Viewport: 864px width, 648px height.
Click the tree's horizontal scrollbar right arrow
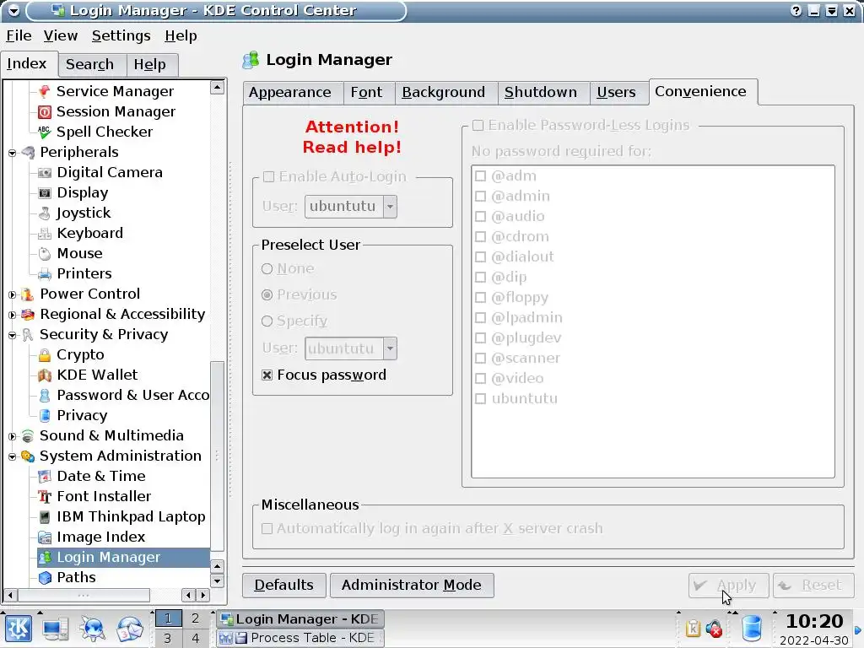pyautogui.click(x=203, y=595)
